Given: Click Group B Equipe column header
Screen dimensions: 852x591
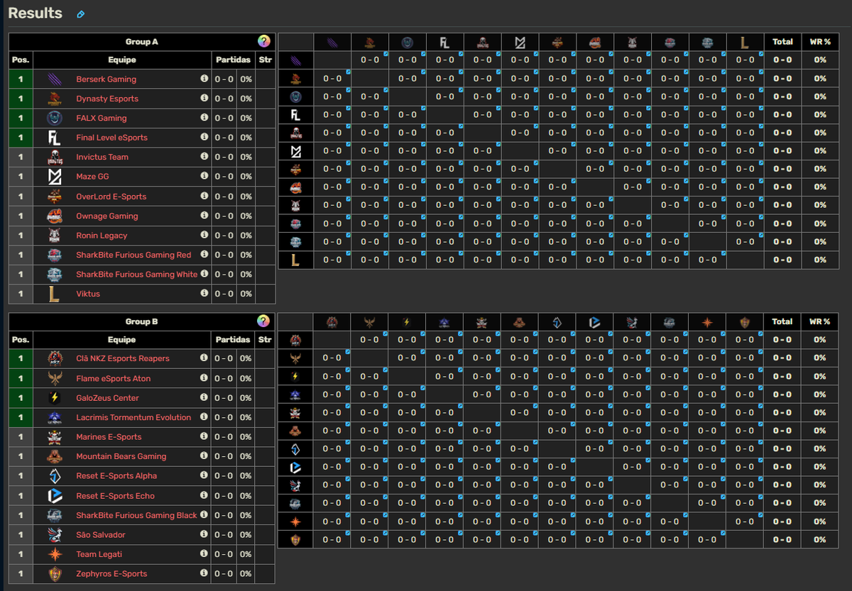Looking at the screenshot, I should [122, 340].
